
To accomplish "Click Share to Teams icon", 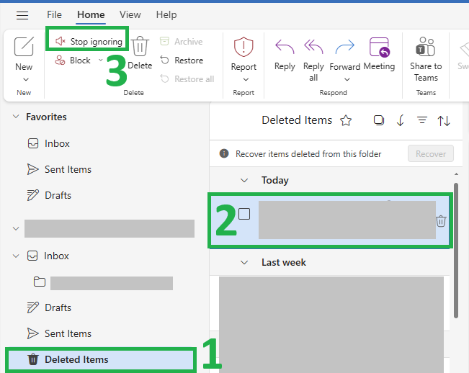I will click(425, 47).
